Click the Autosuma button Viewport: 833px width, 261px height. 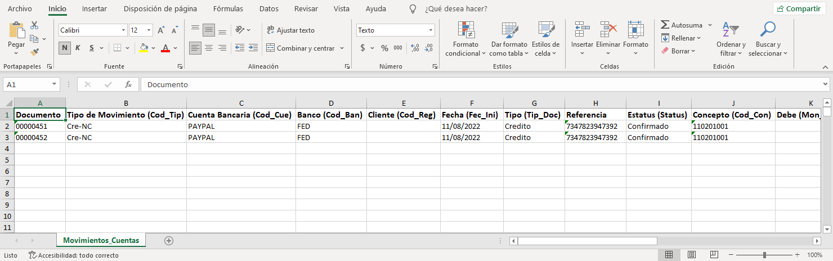682,25
